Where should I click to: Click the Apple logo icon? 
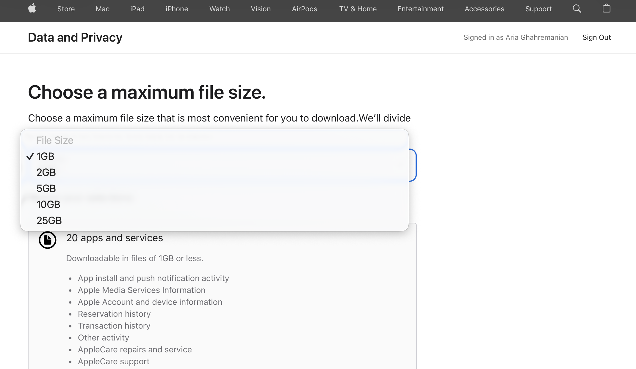pos(32,9)
